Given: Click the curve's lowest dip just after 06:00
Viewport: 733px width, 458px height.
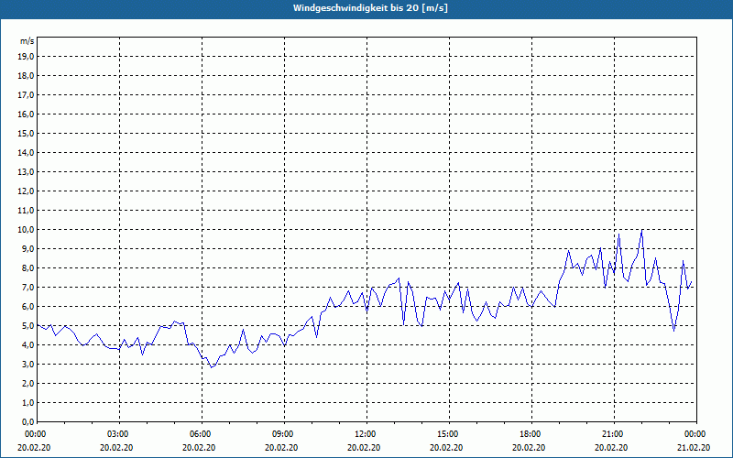Looking at the screenshot, I should pos(212,367).
